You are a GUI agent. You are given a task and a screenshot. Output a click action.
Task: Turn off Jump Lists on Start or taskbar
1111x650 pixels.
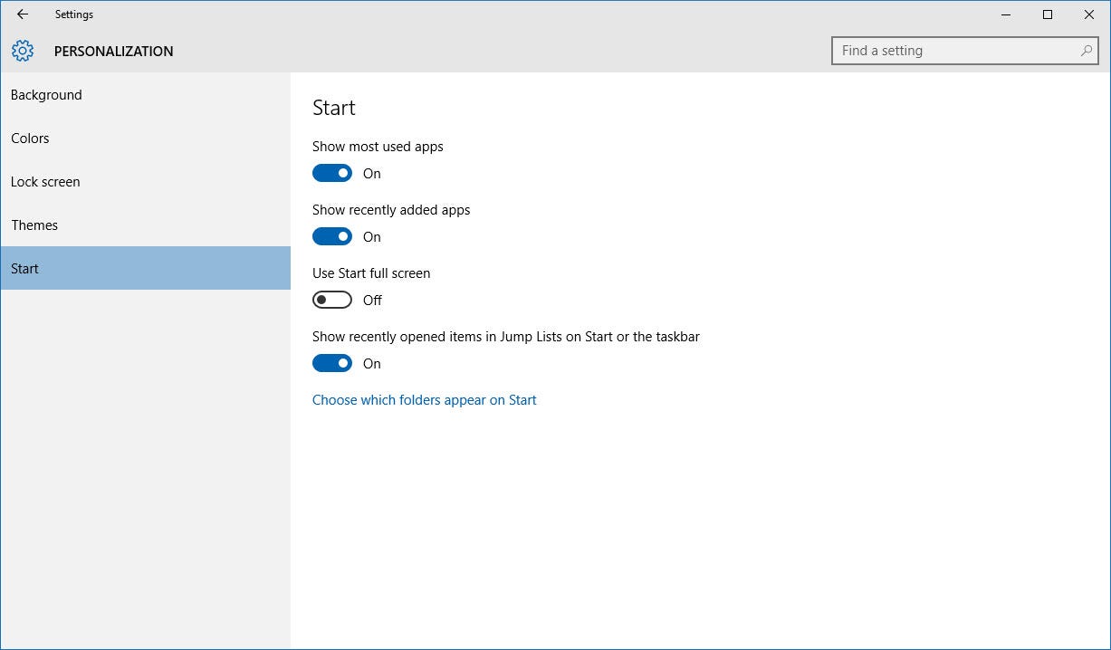pyautogui.click(x=331, y=362)
